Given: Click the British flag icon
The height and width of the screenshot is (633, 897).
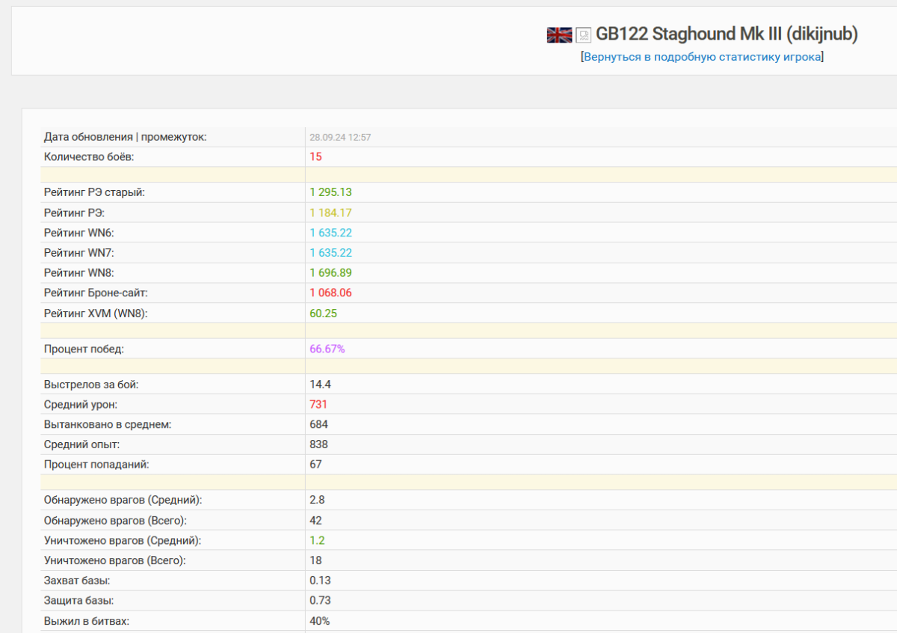Looking at the screenshot, I should point(559,34).
